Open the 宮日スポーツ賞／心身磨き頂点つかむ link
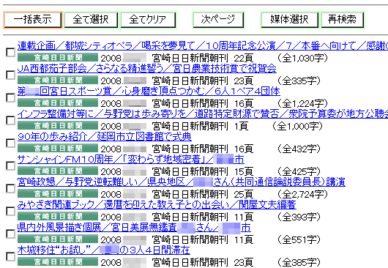388x268 pixels. pyautogui.click(x=149, y=92)
